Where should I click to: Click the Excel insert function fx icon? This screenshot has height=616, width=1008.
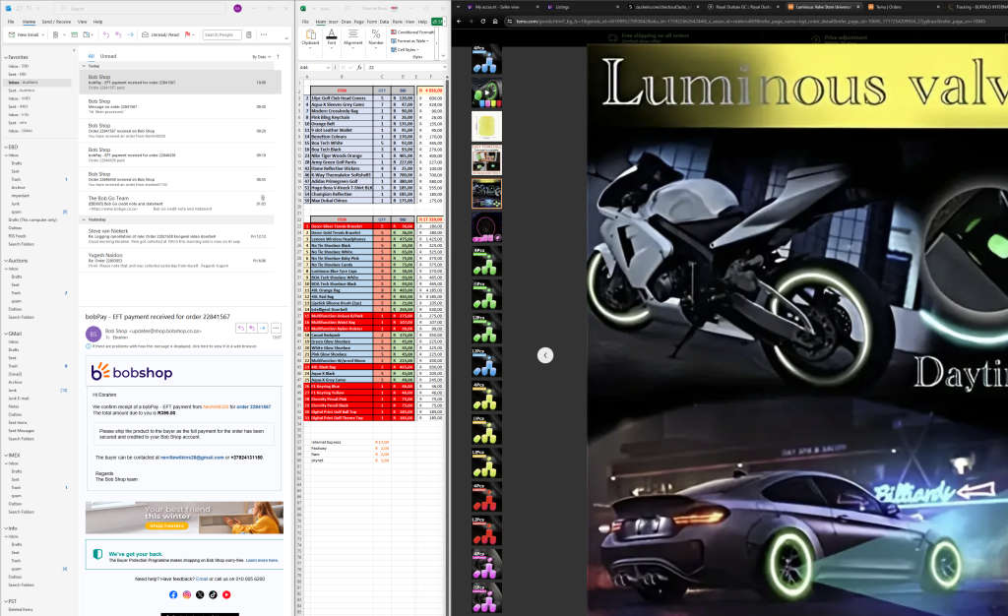pyautogui.click(x=361, y=68)
